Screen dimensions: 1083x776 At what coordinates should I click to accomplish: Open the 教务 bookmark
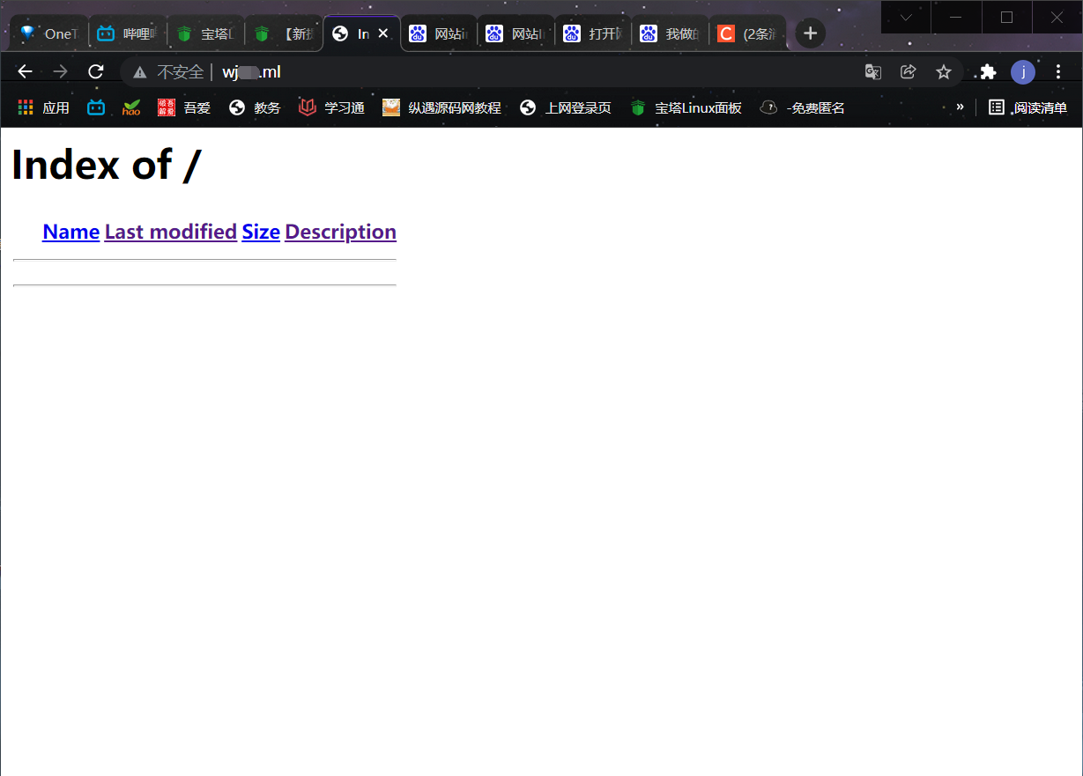[x=255, y=107]
